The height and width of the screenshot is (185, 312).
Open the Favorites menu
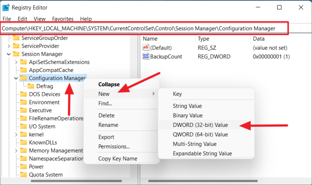pos(62,19)
